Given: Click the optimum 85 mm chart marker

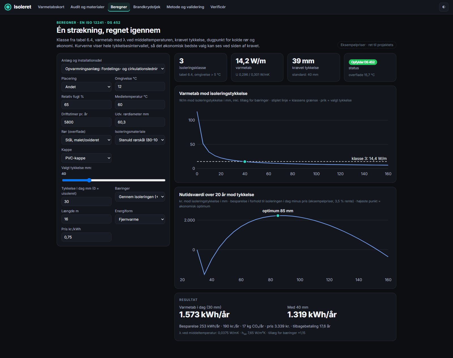Looking at the screenshot, I should pyautogui.click(x=278, y=216).
